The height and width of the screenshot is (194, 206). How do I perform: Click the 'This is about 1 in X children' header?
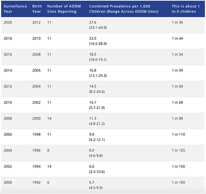(x=186, y=9)
